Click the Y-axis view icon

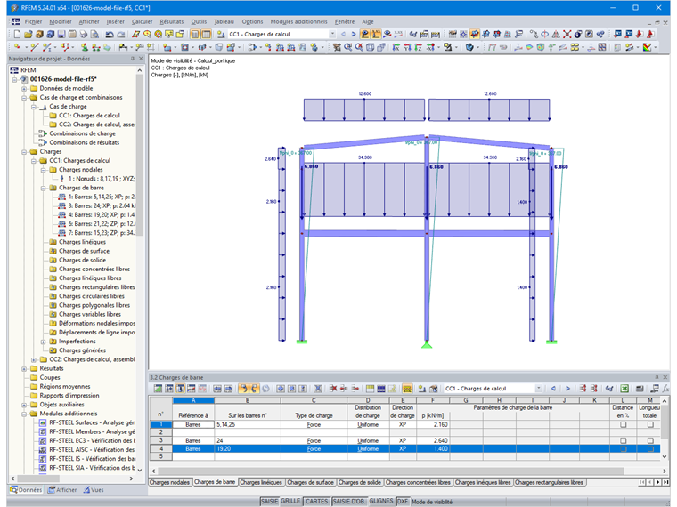click(407, 47)
